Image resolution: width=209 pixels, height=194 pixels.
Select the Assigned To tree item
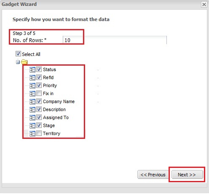tap(56, 117)
